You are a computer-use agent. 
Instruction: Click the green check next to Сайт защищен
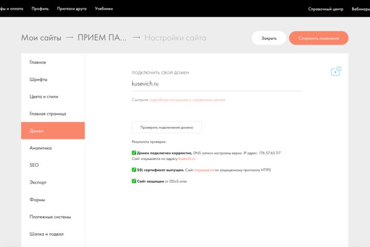(134, 181)
